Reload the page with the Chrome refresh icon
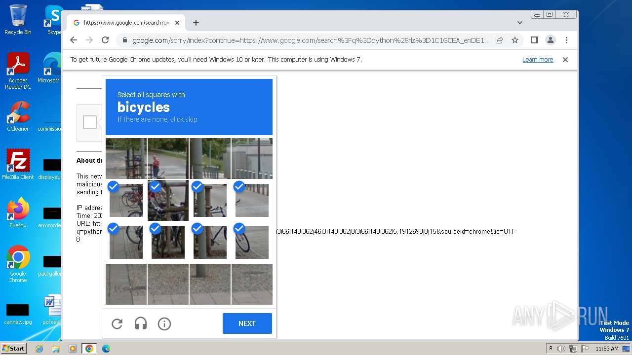Screen dimensions: 632x355 105,40
